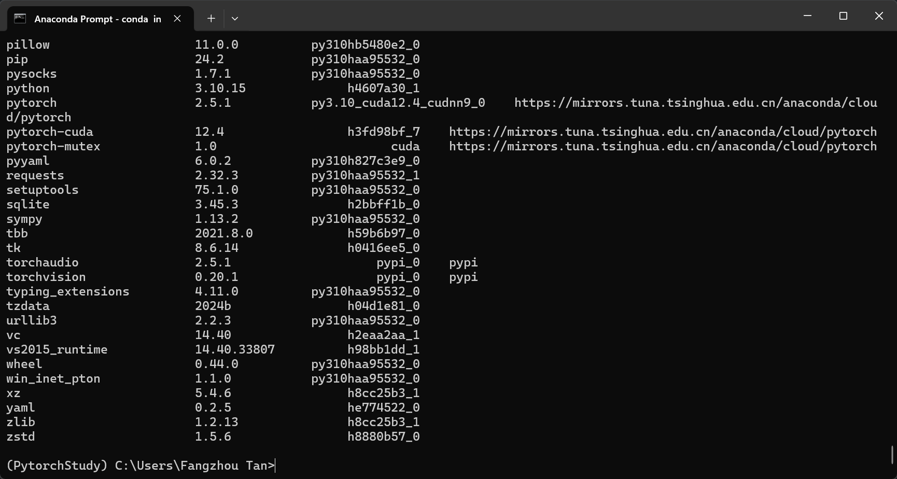Image resolution: width=897 pixels, height=479 pixels.
Task: Select the Anaconda Prompt tab
Action: tap(101, 19)
